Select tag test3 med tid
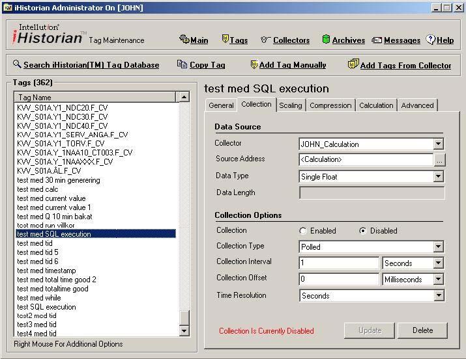This screenshot has width=466, height=359. pos(36,325)
